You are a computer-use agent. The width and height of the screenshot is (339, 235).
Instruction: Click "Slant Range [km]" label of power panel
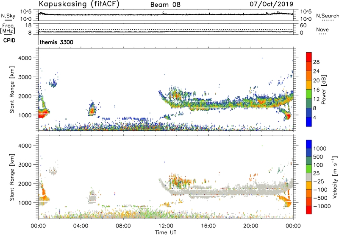12,90
